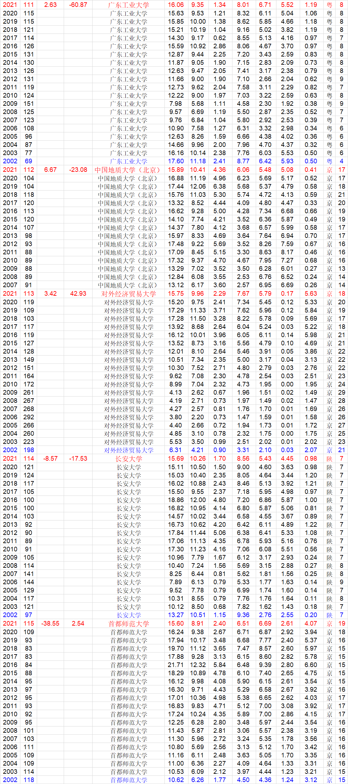Select -23.08 value in 中国地质大学（北京） row
Screen dimensions: 348x784
(78, 170)
